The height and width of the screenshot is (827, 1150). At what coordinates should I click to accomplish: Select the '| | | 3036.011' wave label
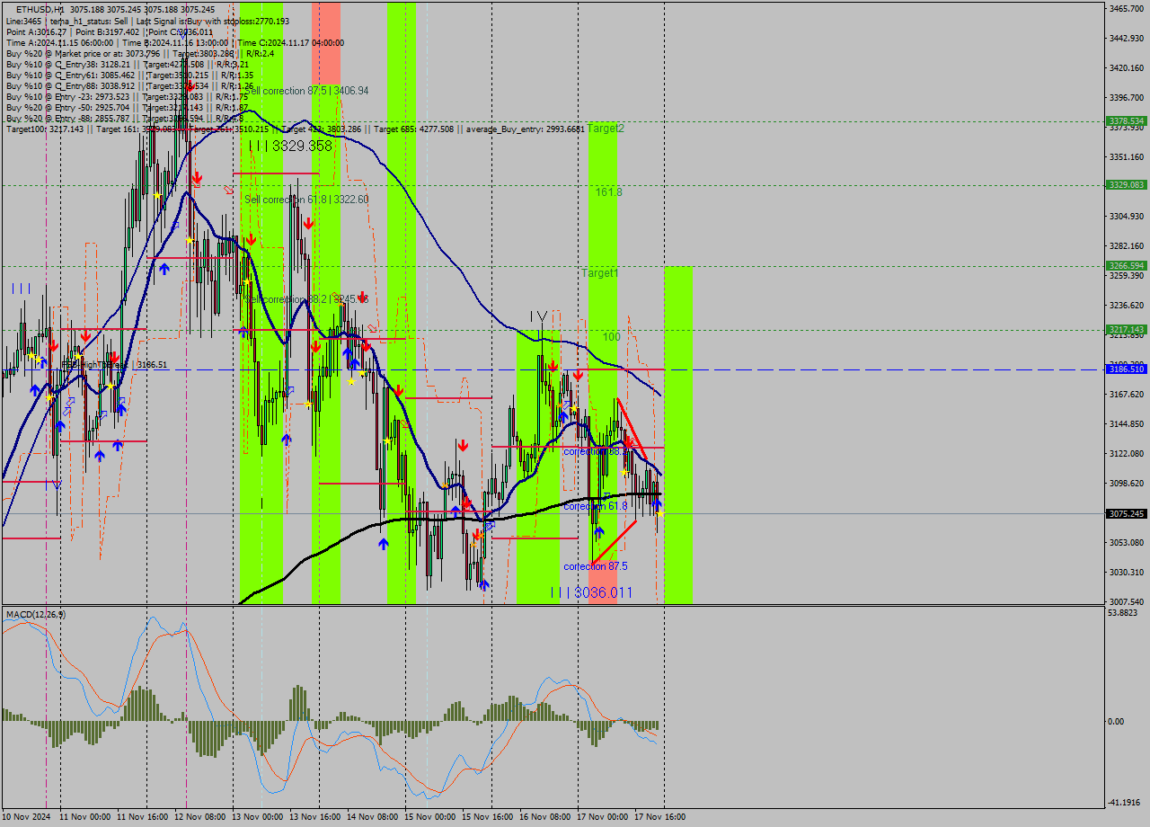591,592
